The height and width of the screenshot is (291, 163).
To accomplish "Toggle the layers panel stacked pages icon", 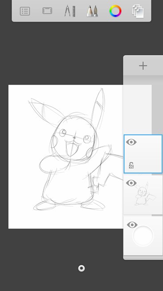I will pyautogui.click(x=138, y=12).
